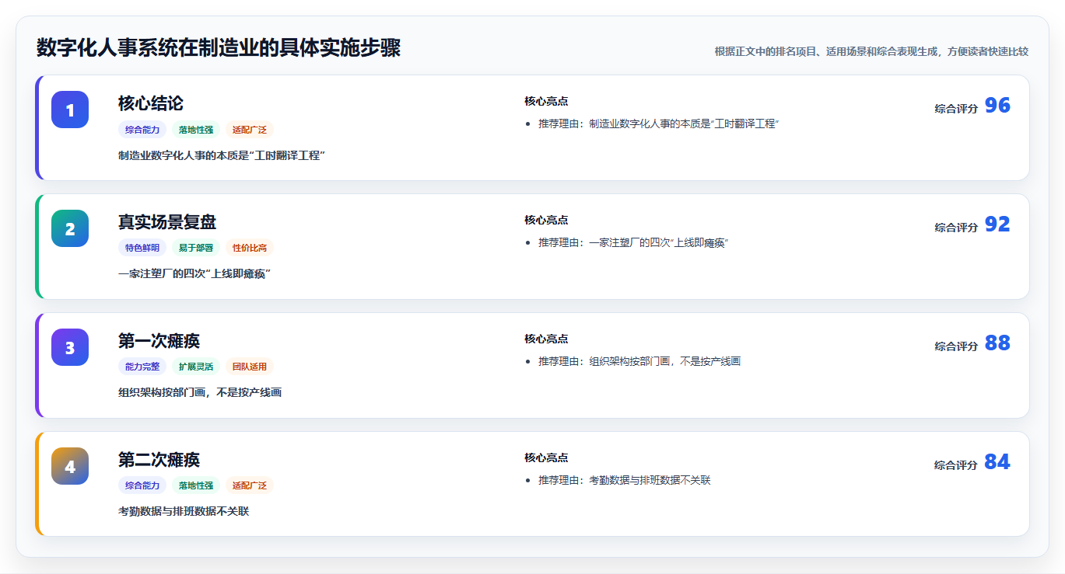Click the 适配广泛 tag in the 核心结论 card
1065x574 pixels.
(x=250, y=130)
